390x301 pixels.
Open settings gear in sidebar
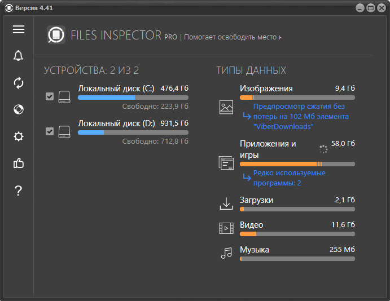[x=19, y=136]
